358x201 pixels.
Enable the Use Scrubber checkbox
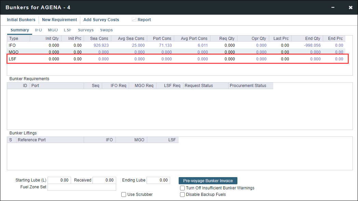coord(124,195)
